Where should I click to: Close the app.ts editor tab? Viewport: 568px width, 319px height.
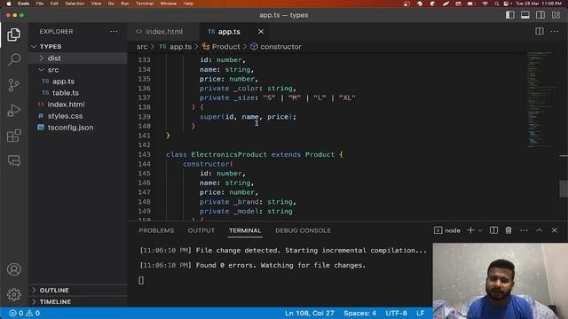point(261,32)
